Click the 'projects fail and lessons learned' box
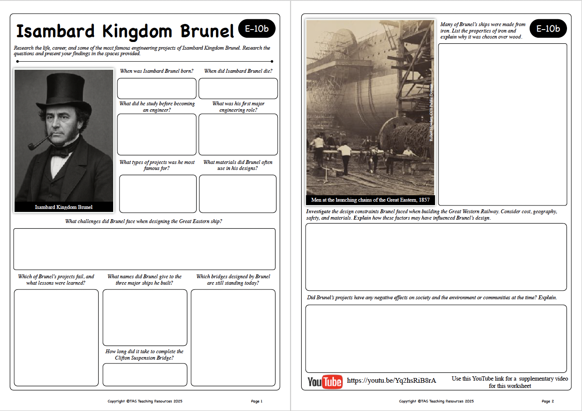Viewport: 582px width, 411px height. tap(56, 338)
